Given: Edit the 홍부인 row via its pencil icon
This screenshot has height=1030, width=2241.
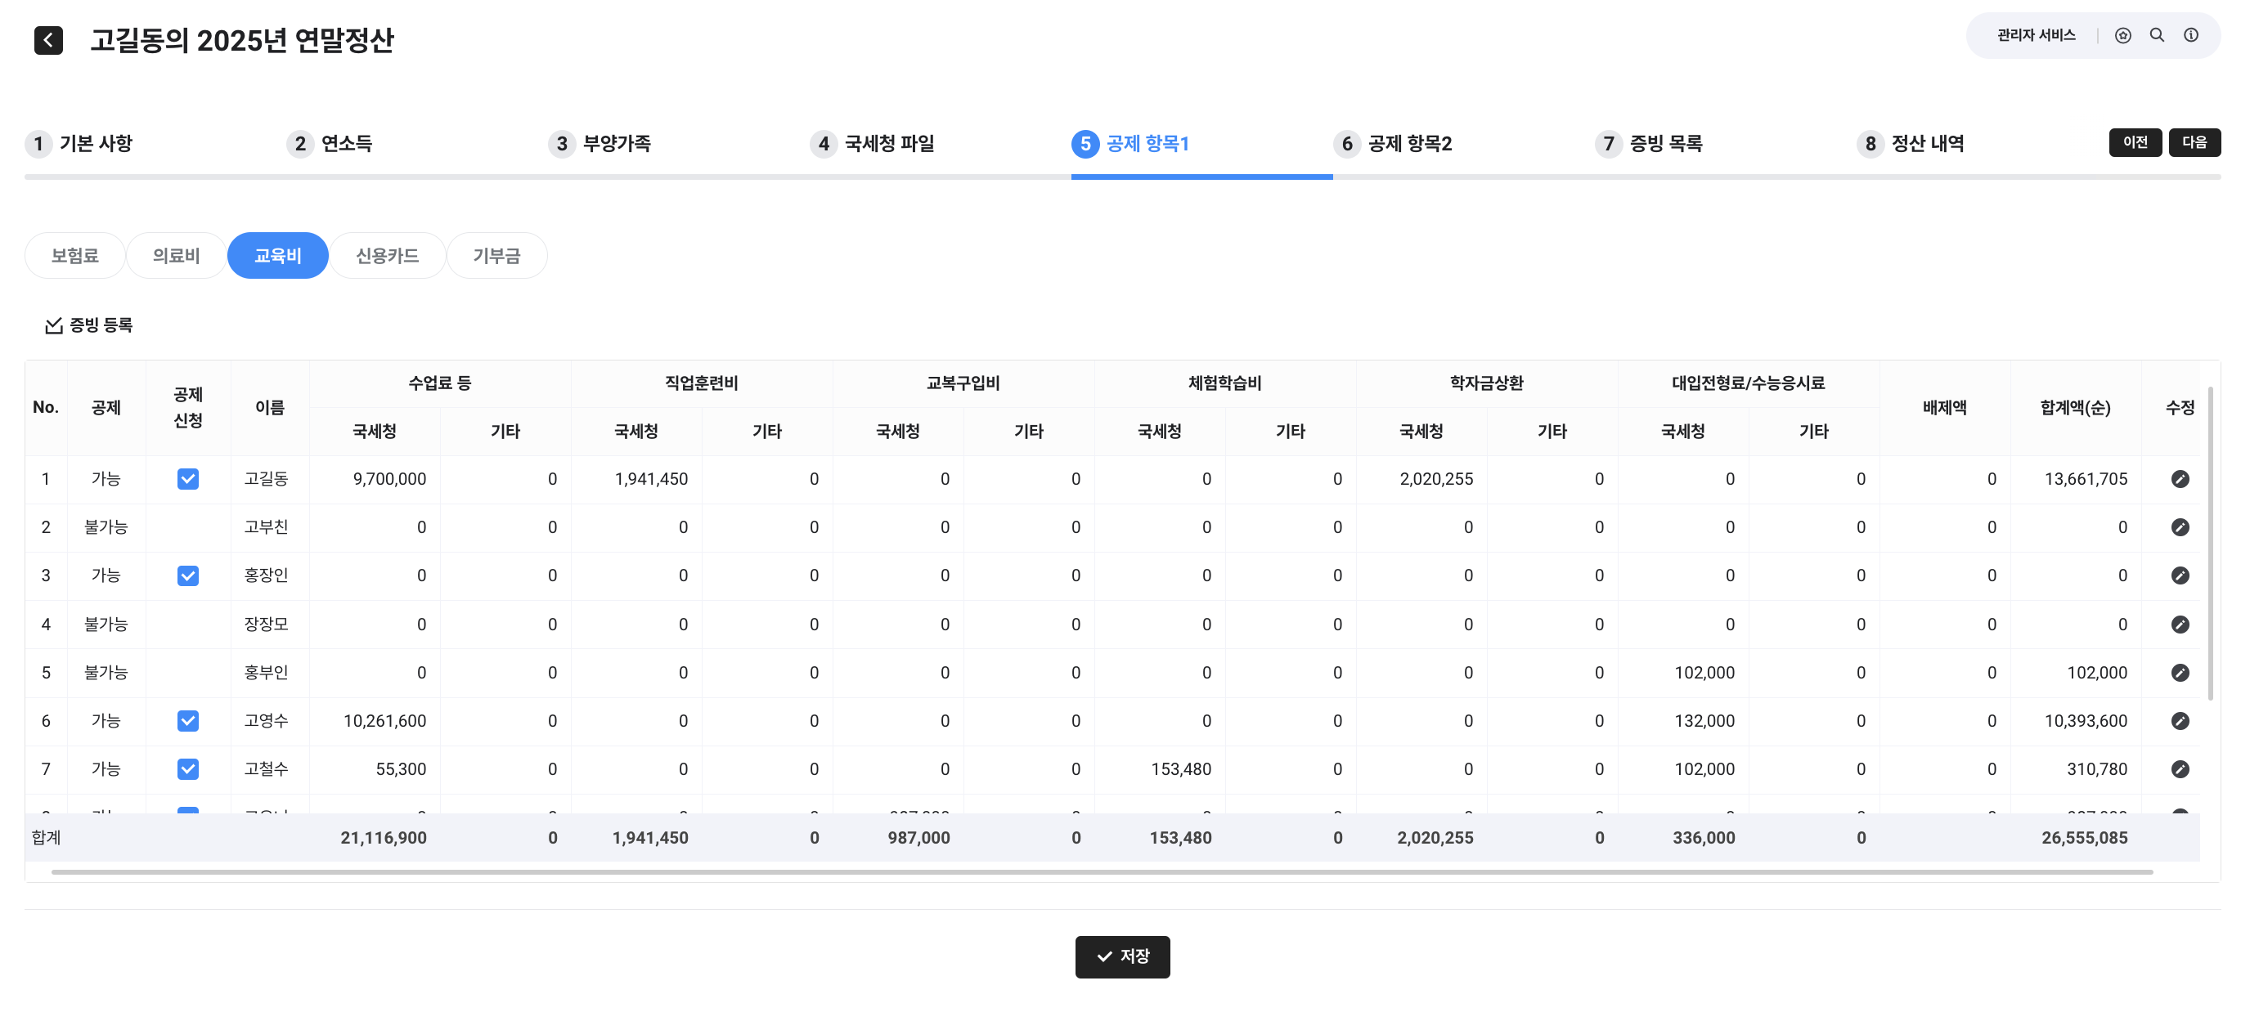Looking at the screenshot, I should point(2179,673).
